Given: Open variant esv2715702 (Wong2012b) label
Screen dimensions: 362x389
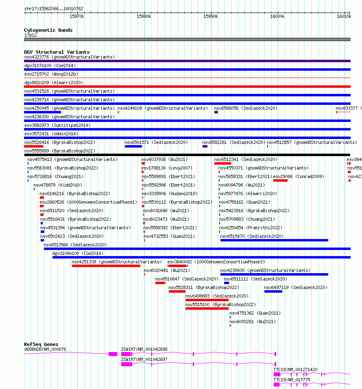Looking at the screenshot, I should point(51,74).
